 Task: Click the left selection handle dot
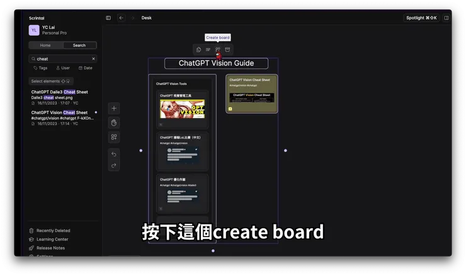pyautogui.click(x=141, y=151)
